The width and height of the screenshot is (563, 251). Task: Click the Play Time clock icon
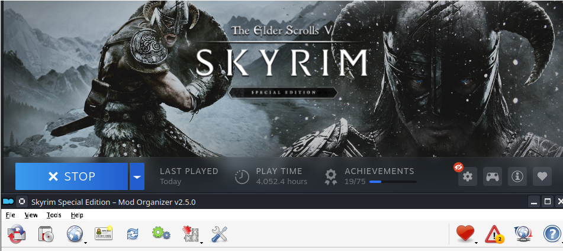click(242, 176)
